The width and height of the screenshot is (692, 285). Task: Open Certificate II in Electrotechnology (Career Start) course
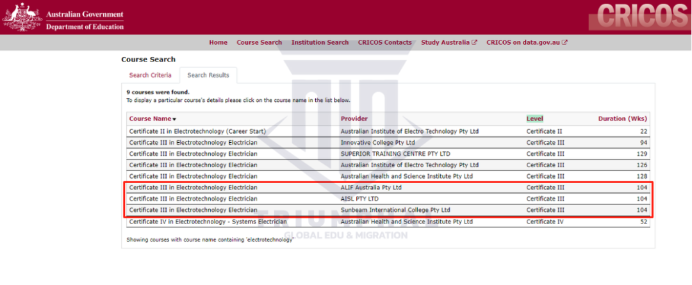(x=198, y=131)
